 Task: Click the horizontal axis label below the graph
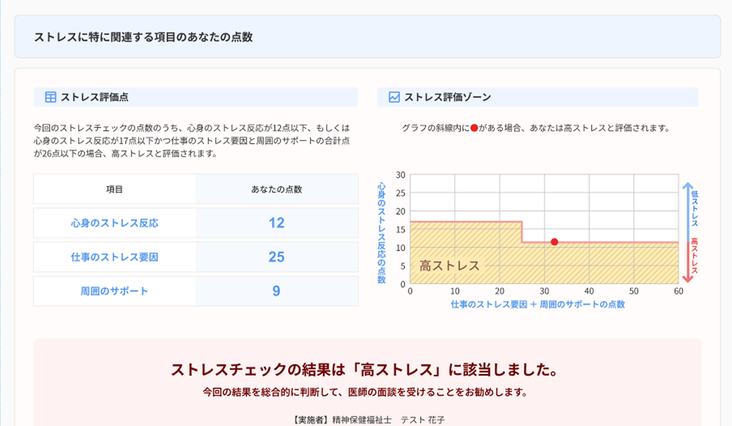pos(538,305)
